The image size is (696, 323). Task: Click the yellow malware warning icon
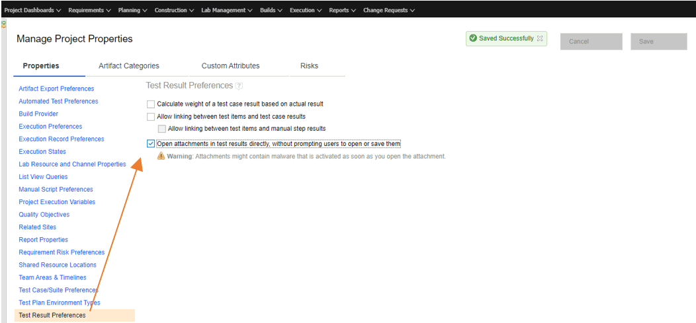(161, 156)
